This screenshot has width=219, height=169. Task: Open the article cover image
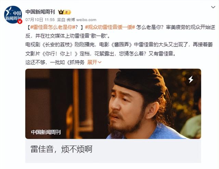[x=113, y=104]
